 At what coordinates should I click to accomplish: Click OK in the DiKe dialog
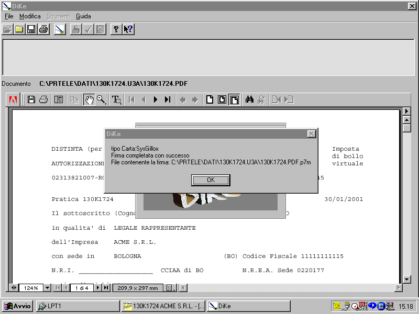pyautogui.click(x=211, y=180)
